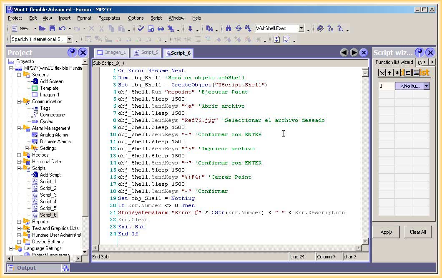
Task: Click the Open project folder icon
Action: [42, 28]
